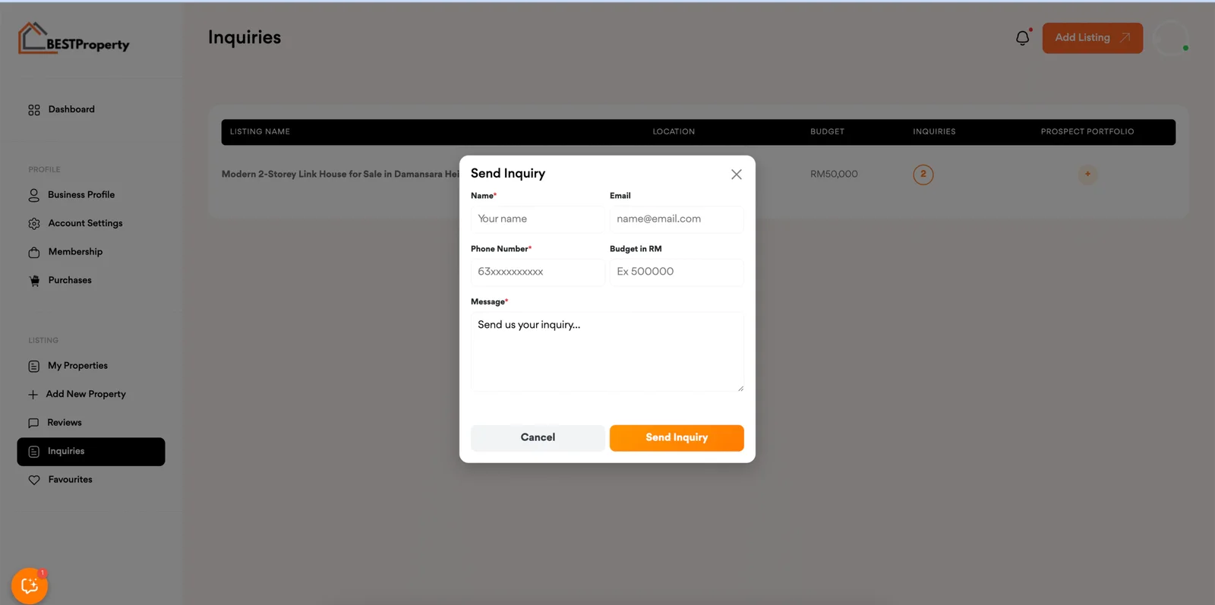The height and width of the screenshot is (605, 1215).
Task: Open the chat support widget
Action: coord(30,585)
